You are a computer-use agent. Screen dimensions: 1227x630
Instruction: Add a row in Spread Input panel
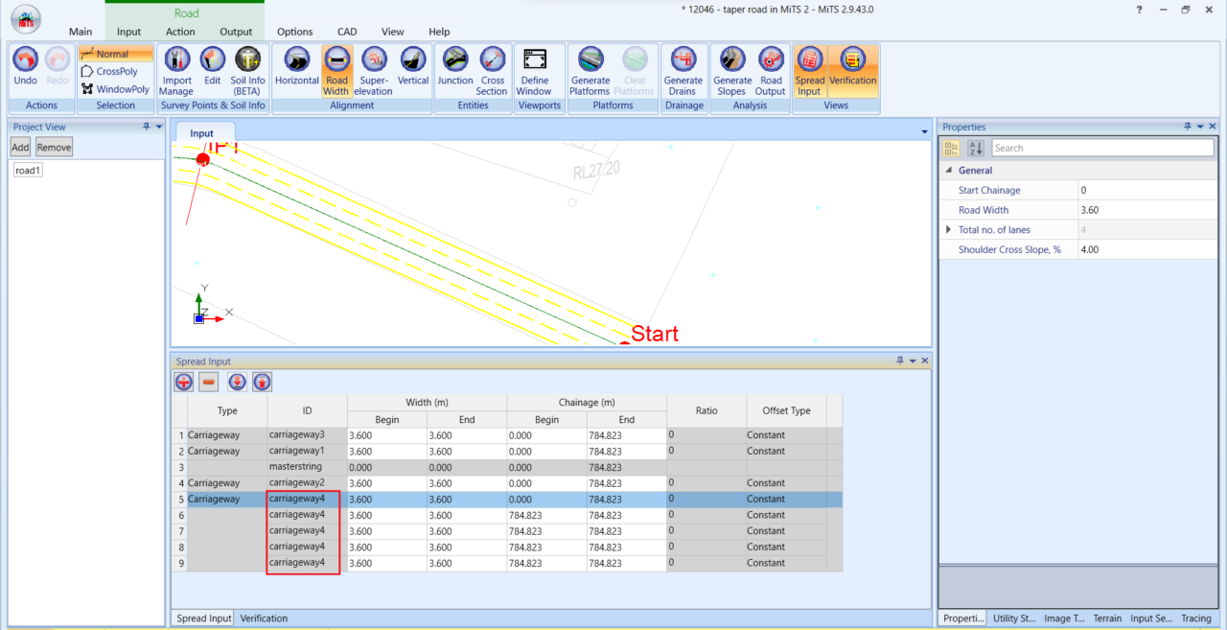click(183, 381)
